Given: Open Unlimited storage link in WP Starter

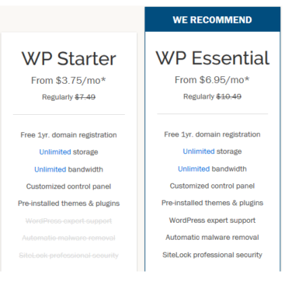Looking at the screenshot, I should click(x=55, y=152).
